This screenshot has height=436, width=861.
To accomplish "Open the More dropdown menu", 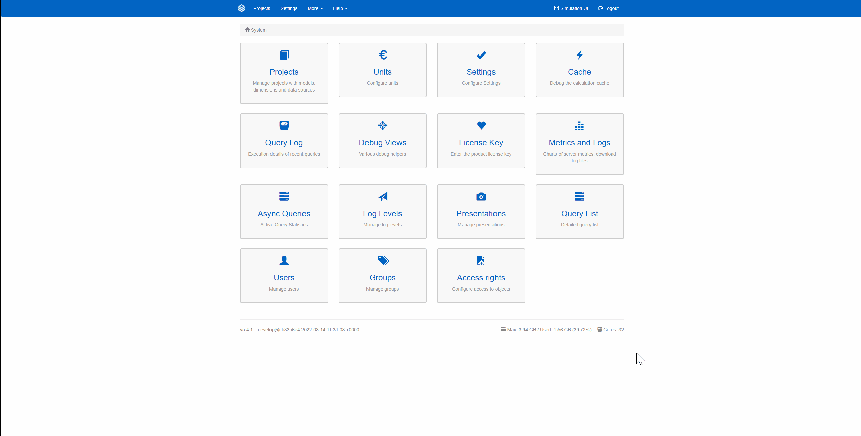I will 315,8.
